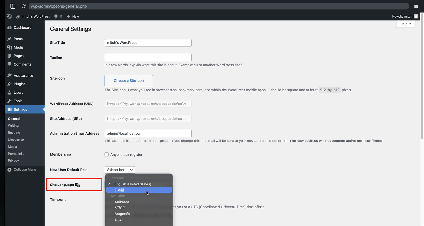Click the Dashboard icon in sidebar
424x226 pixels.
[9, 28]
